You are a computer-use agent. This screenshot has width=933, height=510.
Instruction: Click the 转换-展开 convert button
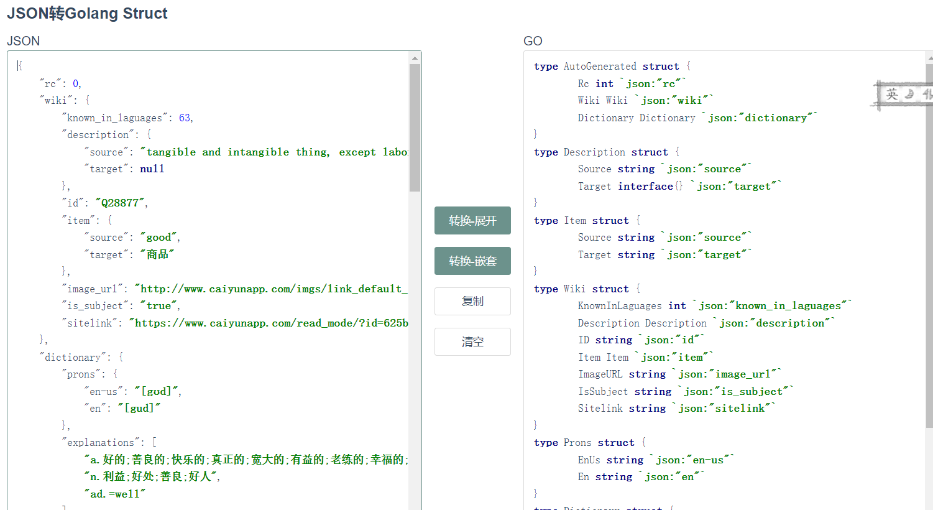coord(472,221)
